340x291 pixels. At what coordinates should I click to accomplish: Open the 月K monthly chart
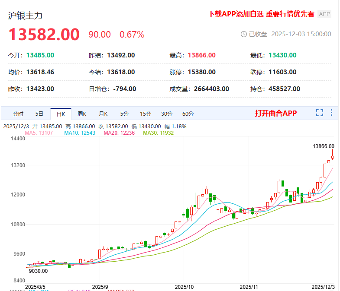click(x=103, y=114)
